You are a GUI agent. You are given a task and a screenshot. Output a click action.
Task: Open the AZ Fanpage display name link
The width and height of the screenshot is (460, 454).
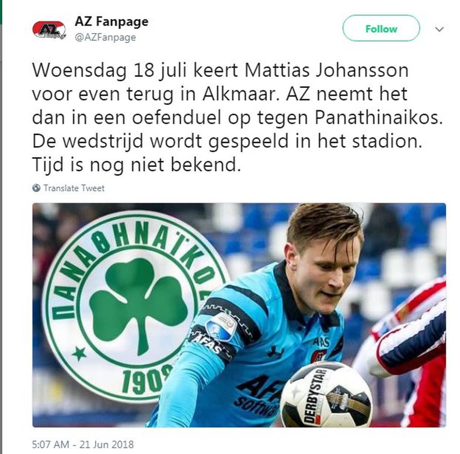[x=111, y=22]
